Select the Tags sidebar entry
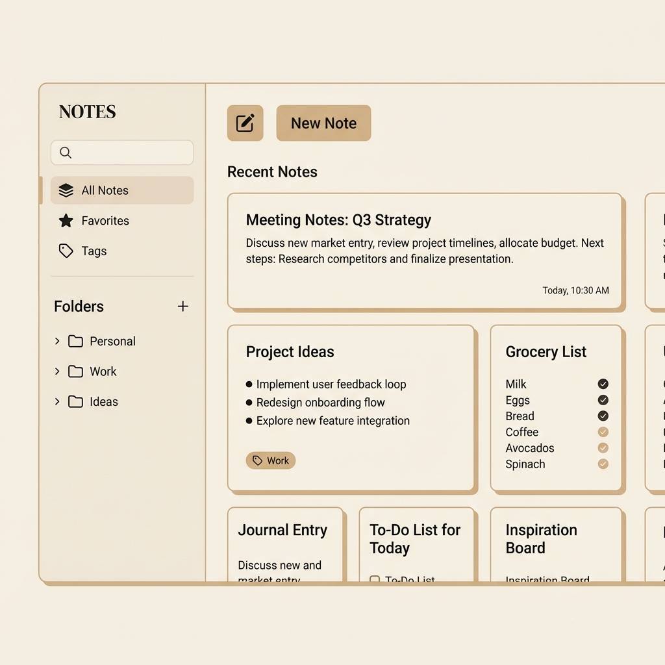Viewport: 665px width, 665px height. pos(94,251)
